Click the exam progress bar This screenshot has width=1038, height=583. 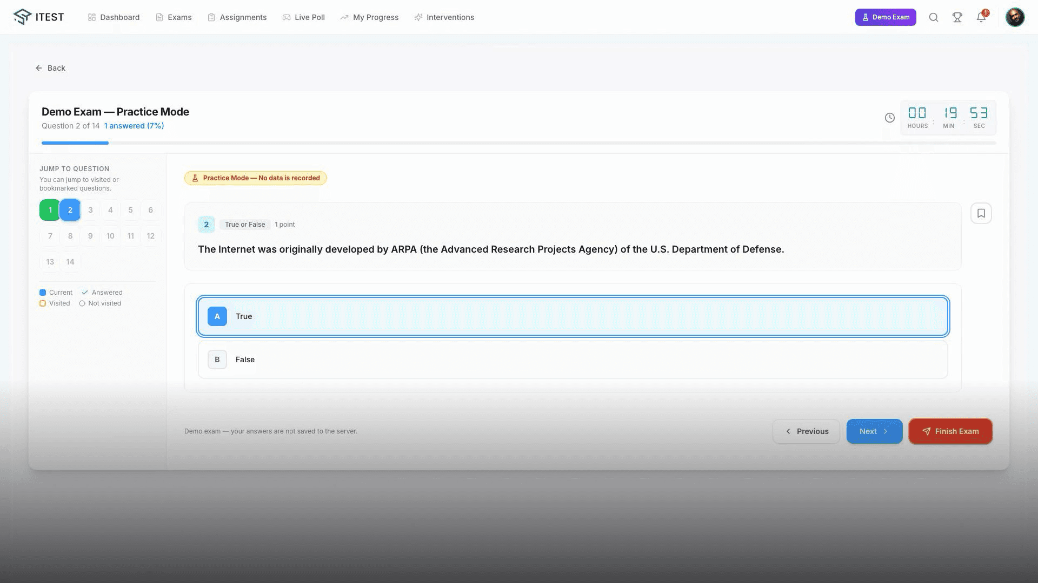[x=519, y=143]
